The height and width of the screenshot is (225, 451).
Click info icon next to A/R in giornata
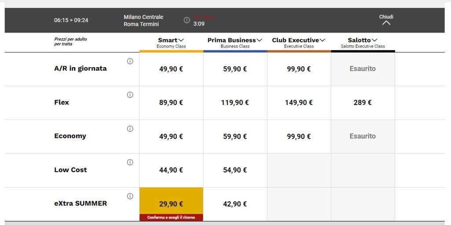(x=130, y=61)
